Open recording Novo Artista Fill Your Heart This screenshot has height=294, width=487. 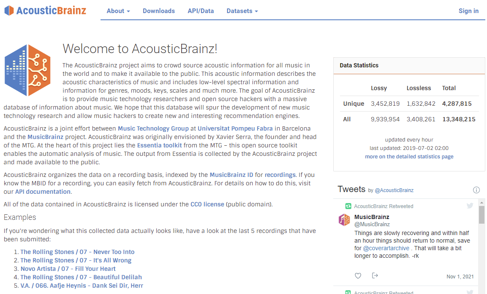[68, 269]
